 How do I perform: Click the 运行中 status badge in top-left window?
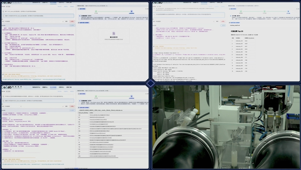click(x=72, y=25)
